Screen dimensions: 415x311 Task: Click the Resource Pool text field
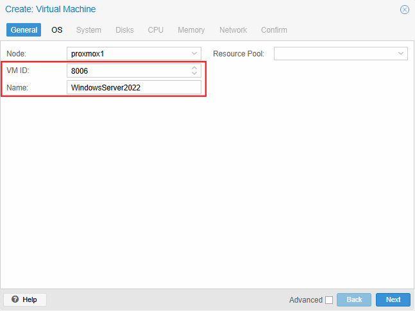pos(334,54)
